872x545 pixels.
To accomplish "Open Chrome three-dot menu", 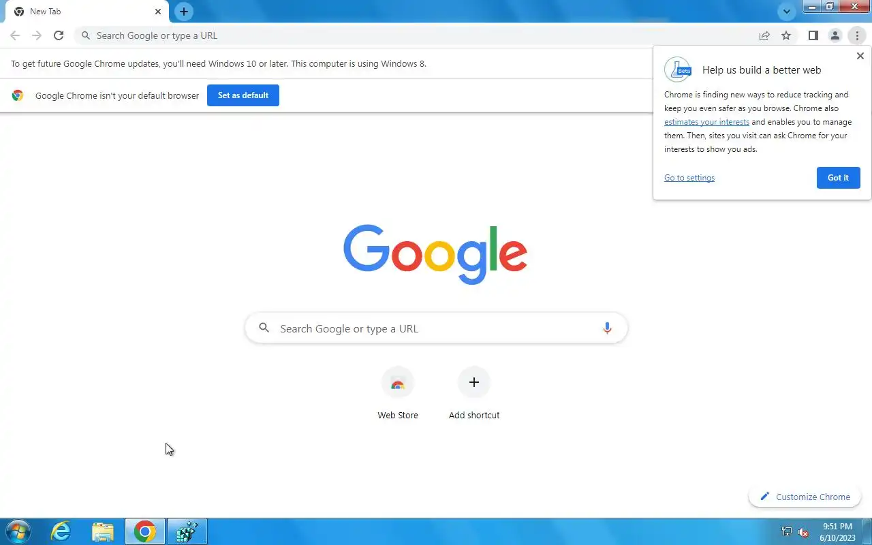I will pyautogui.click(x=857, y=35).
